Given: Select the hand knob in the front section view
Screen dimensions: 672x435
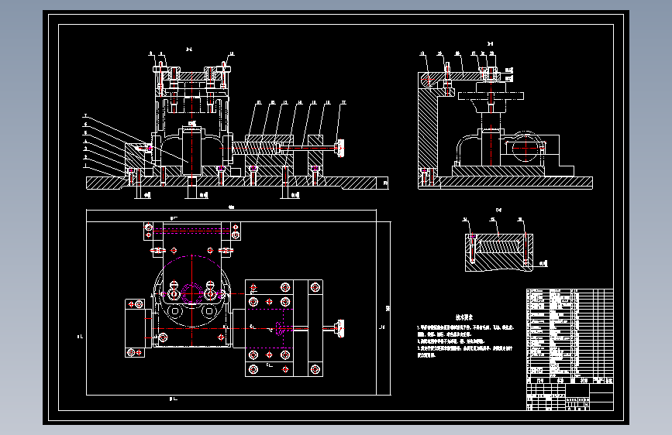Looking at the screenshot, I should (340, 148).
